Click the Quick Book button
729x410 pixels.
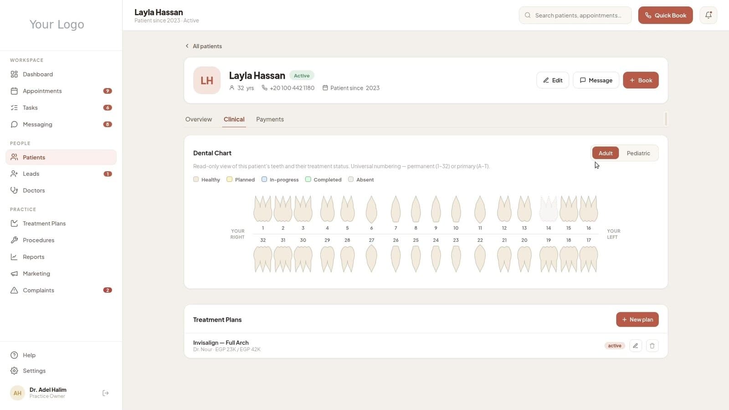point(665,15)
